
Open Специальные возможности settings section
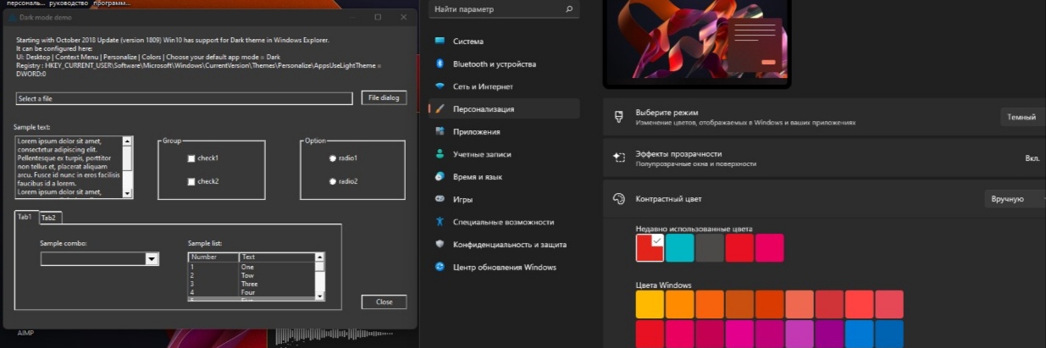tap(503, 222)
